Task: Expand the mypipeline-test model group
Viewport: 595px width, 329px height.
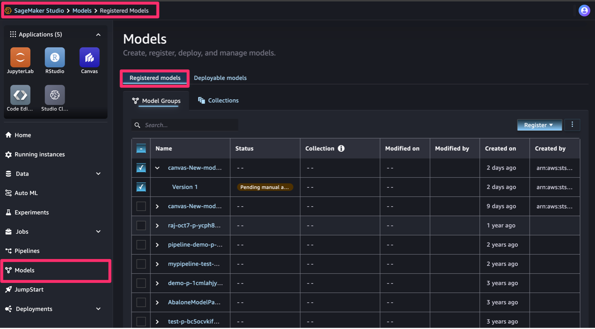Action: coord(157,264)
